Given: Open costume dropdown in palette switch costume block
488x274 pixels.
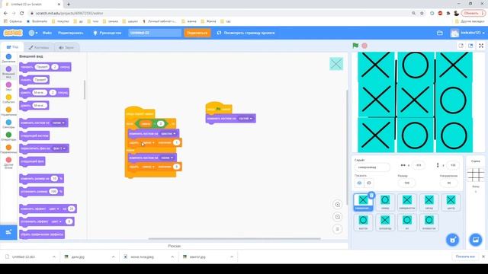Looking at the screenshot, I should tap(59, 123).
